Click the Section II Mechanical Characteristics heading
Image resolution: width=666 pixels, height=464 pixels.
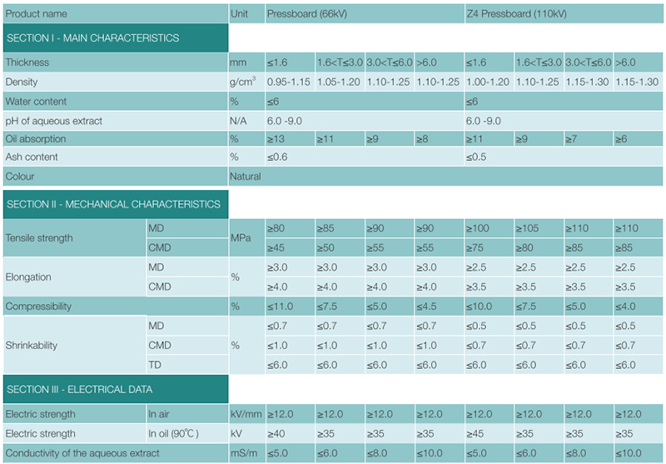click(x=113, y=204)
